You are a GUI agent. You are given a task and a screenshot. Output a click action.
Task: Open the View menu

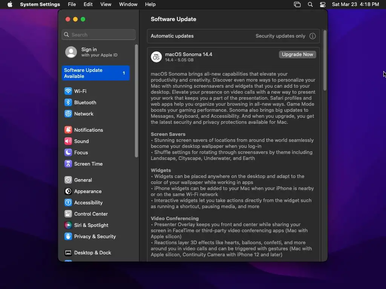click(x=106, y=5)
